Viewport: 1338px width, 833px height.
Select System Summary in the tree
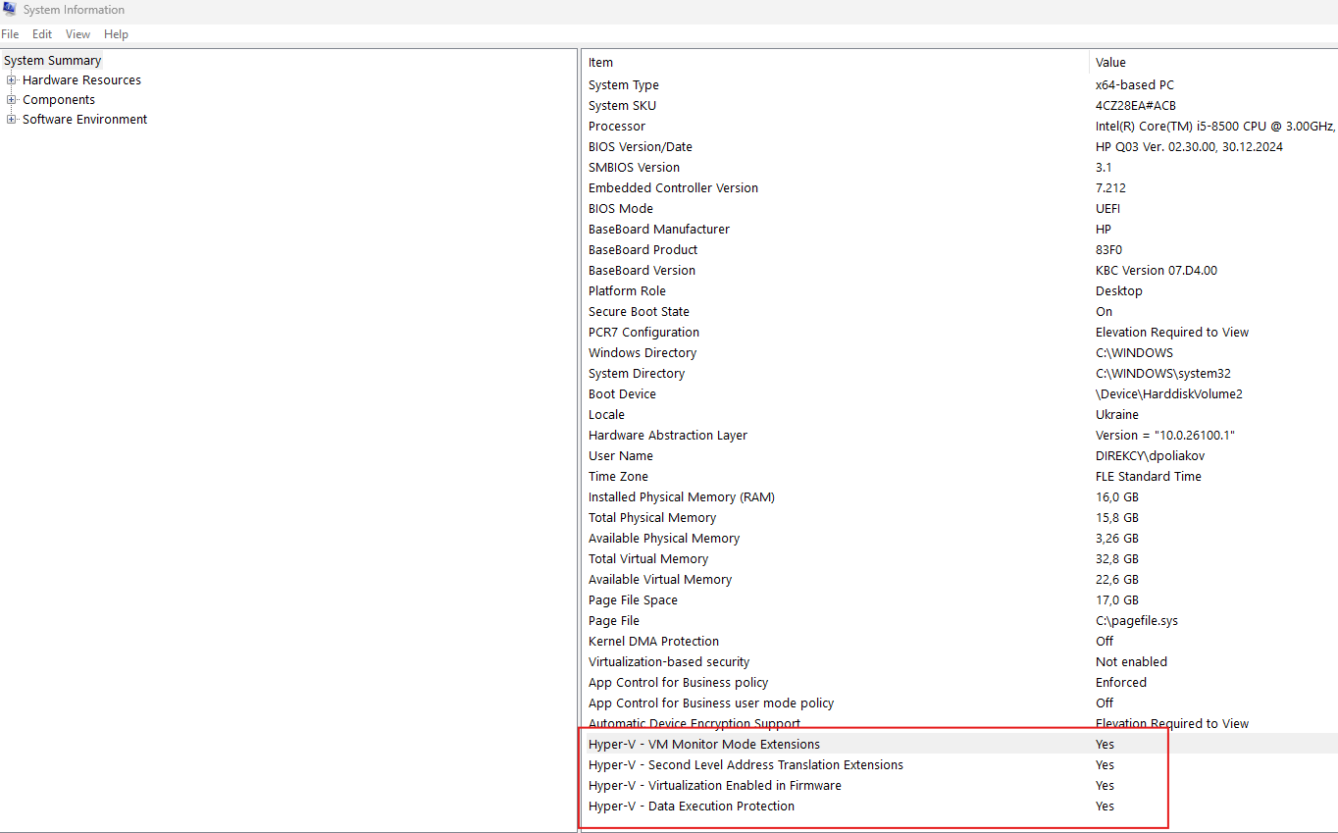pos(52,60)
